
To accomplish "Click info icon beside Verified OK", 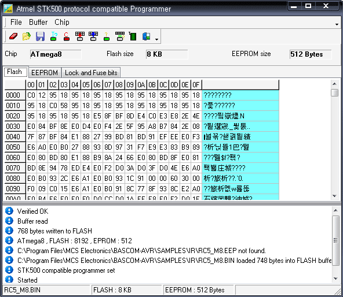I will tap(9, 211).
